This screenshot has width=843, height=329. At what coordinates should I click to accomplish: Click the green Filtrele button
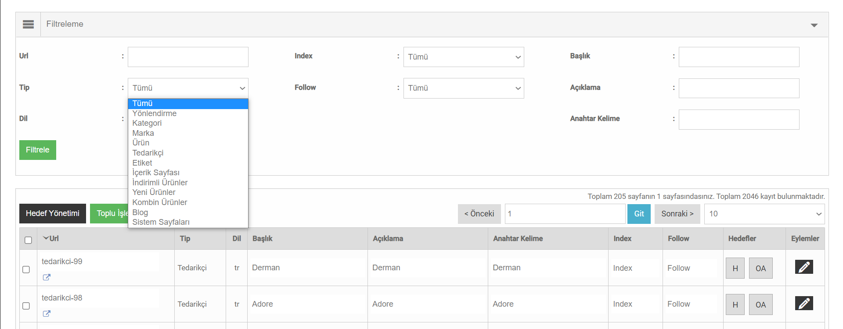pos(38,150)
